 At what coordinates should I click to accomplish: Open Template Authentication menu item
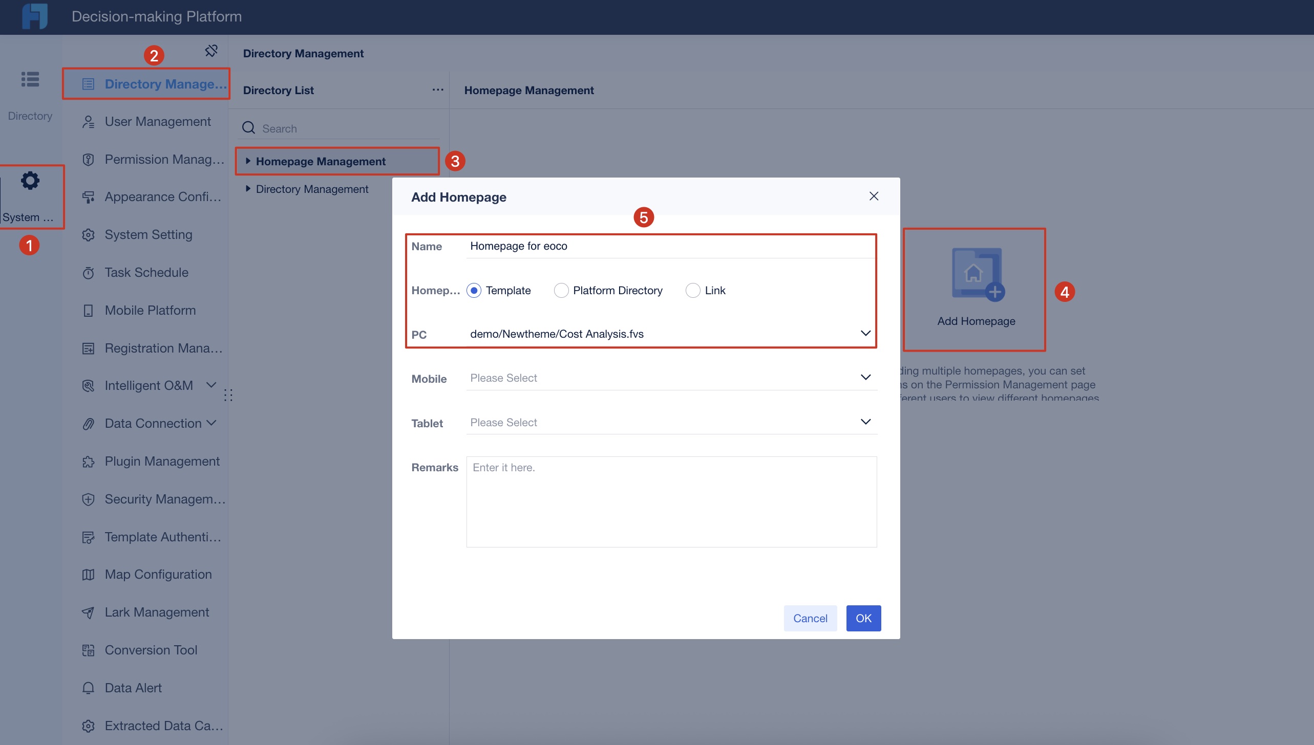146,537
